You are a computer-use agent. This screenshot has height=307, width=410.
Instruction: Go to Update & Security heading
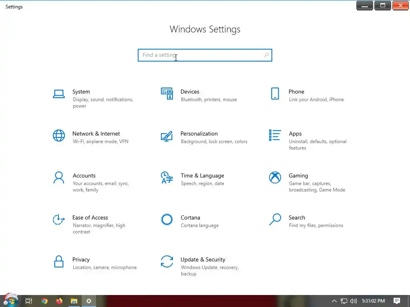coord(203,260)
